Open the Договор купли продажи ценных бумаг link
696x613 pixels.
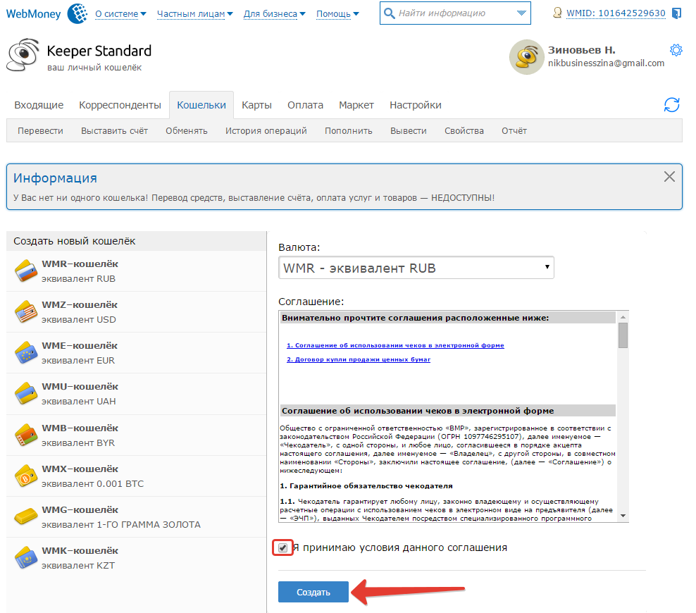coord(359,359)
